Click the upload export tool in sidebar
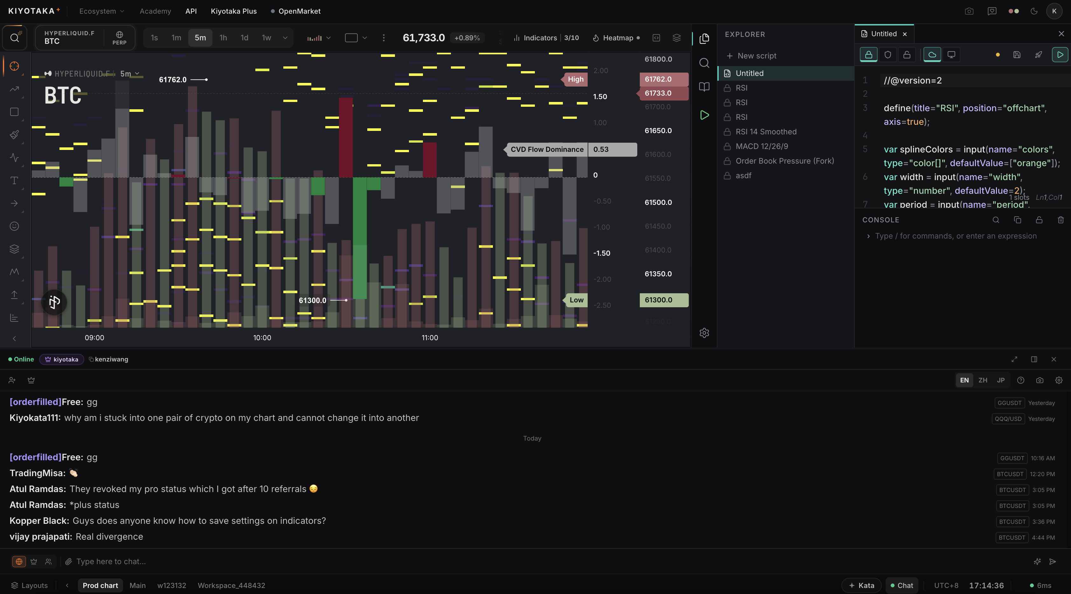 (x=14, y=294)
